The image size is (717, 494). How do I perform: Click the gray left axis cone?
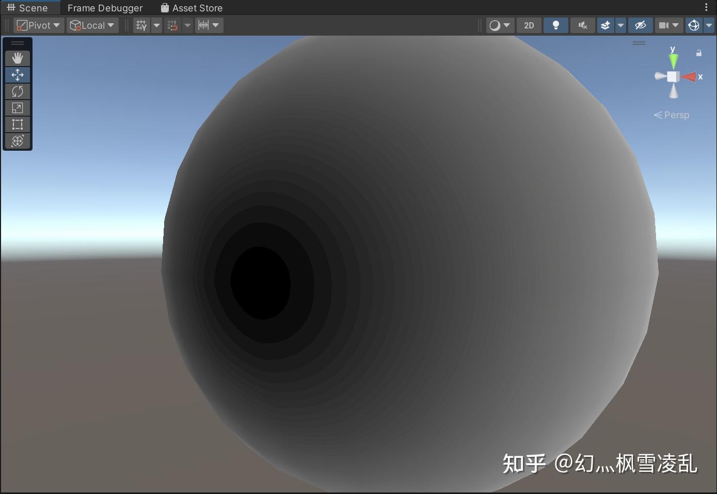pyautogui.click(x=660, y=76)
